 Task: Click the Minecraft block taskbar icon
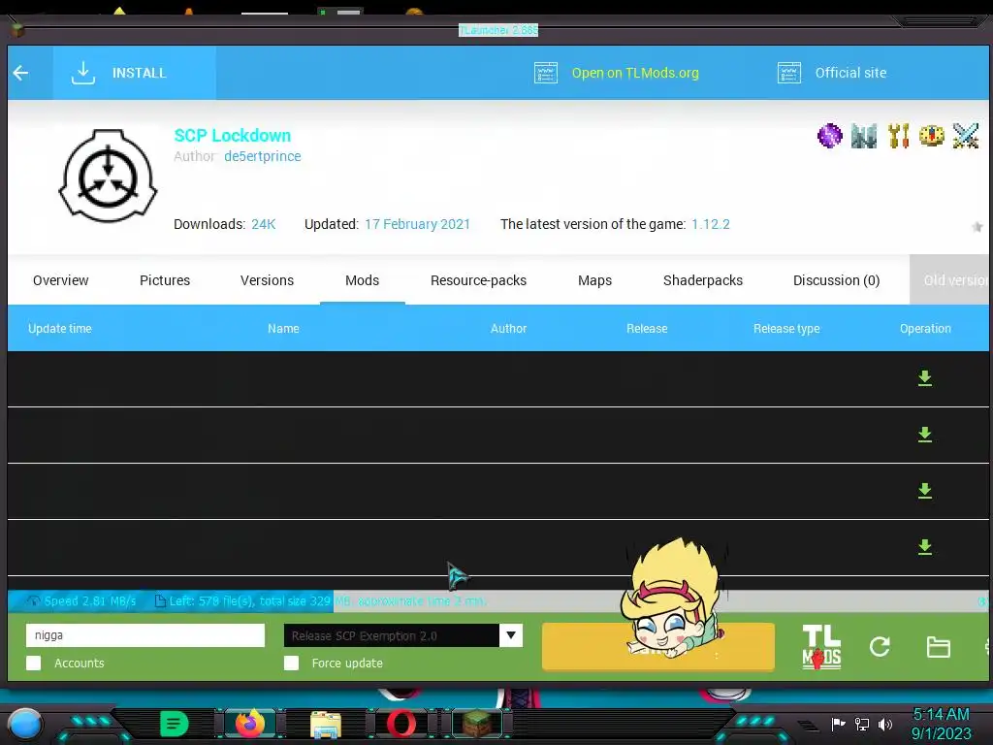477,724
